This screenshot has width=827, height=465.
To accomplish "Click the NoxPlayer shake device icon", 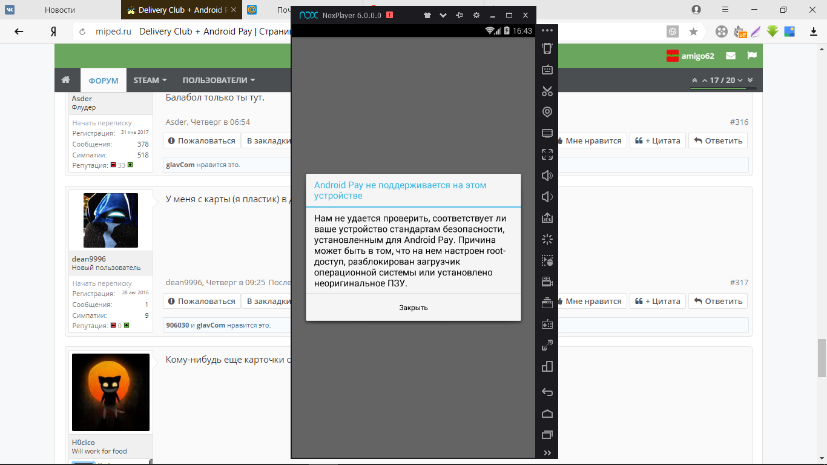I will [547, 49].
